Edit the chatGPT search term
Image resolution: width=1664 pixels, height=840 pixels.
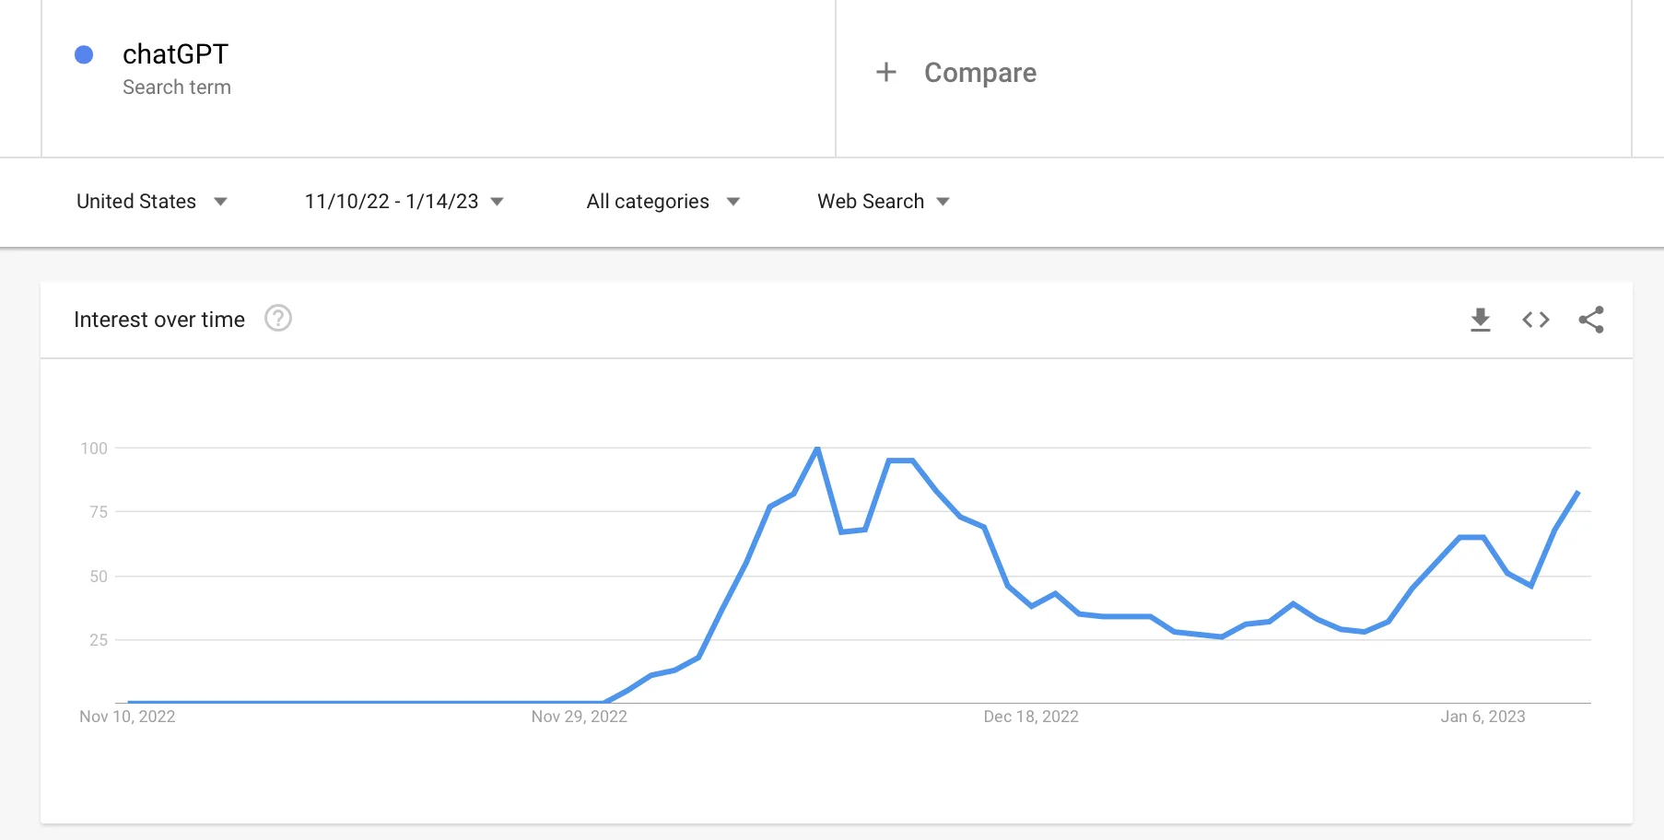tap(175, 54)
